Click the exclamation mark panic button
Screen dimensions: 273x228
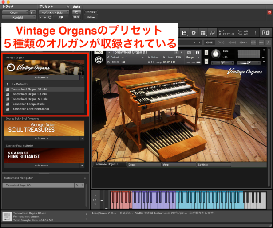(255, 33)
